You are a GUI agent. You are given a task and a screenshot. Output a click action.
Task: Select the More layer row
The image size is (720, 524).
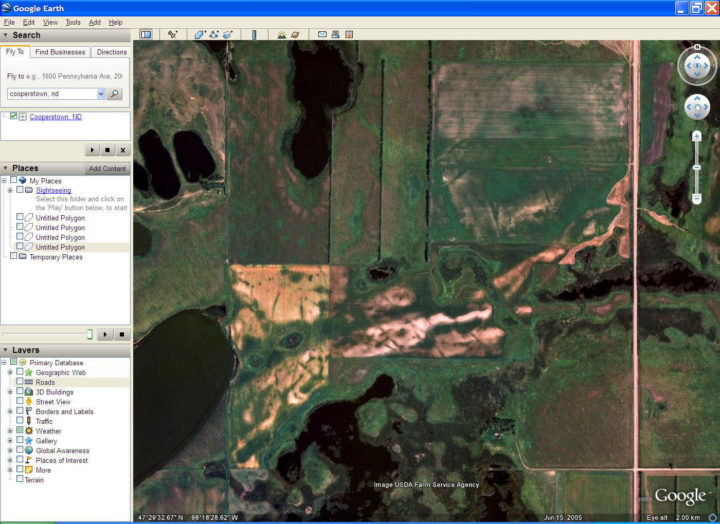[x=43, y=470]
